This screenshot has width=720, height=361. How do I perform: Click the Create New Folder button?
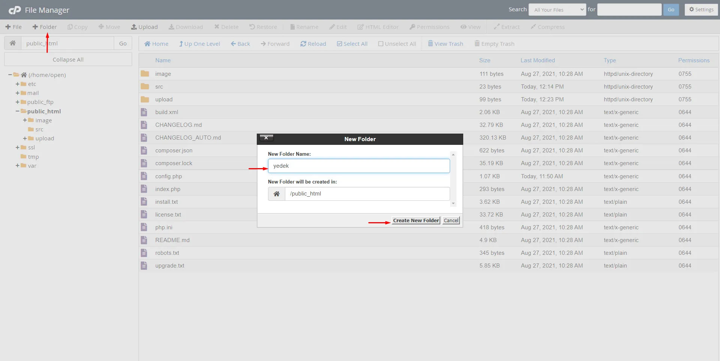pos(416,221)
